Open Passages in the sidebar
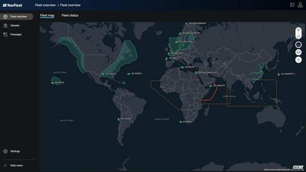This screenshot has width=306, height=172. click(16, 35)
